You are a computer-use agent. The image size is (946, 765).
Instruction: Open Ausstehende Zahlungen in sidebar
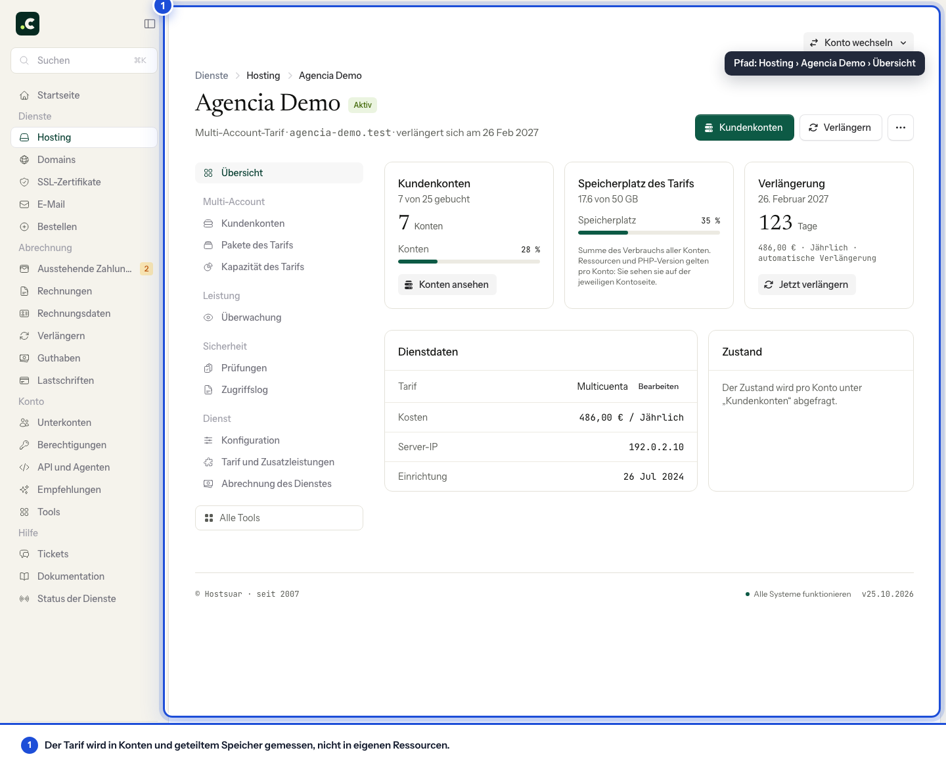tap(84, 269)
